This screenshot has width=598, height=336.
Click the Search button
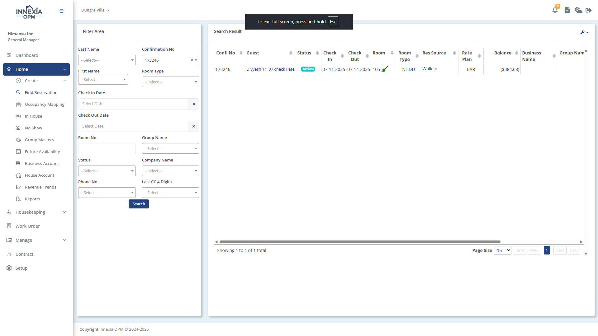tap(139, 204)
